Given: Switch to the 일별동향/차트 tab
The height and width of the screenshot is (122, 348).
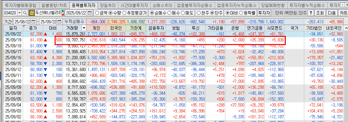Looking at the screenshot, I should 54,5.
